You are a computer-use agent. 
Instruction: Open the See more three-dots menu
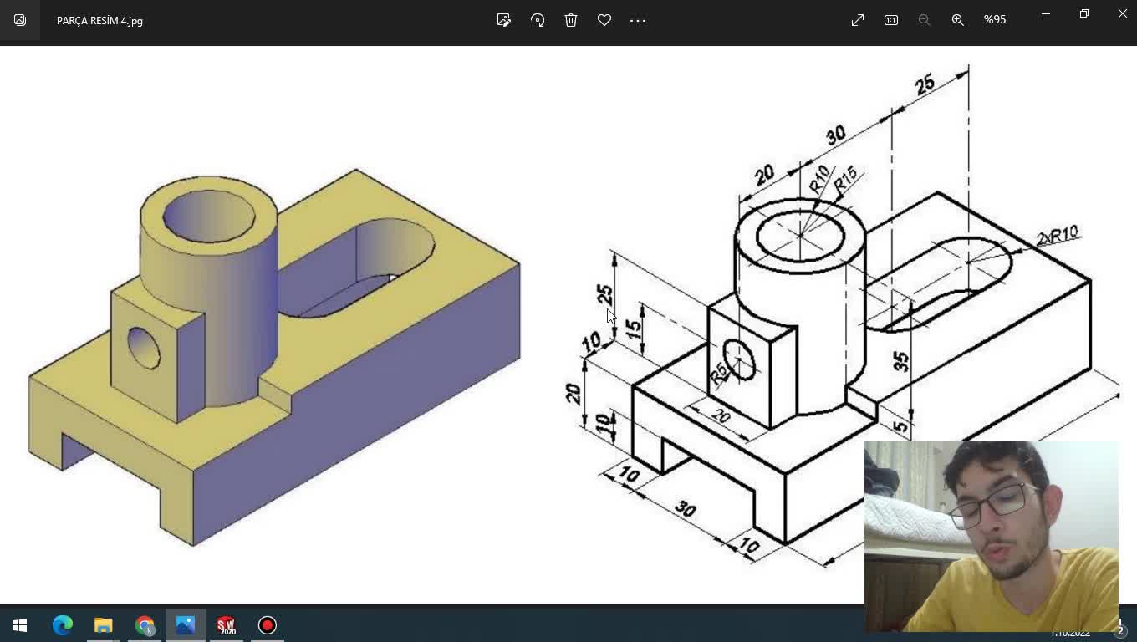pos(638,20)
